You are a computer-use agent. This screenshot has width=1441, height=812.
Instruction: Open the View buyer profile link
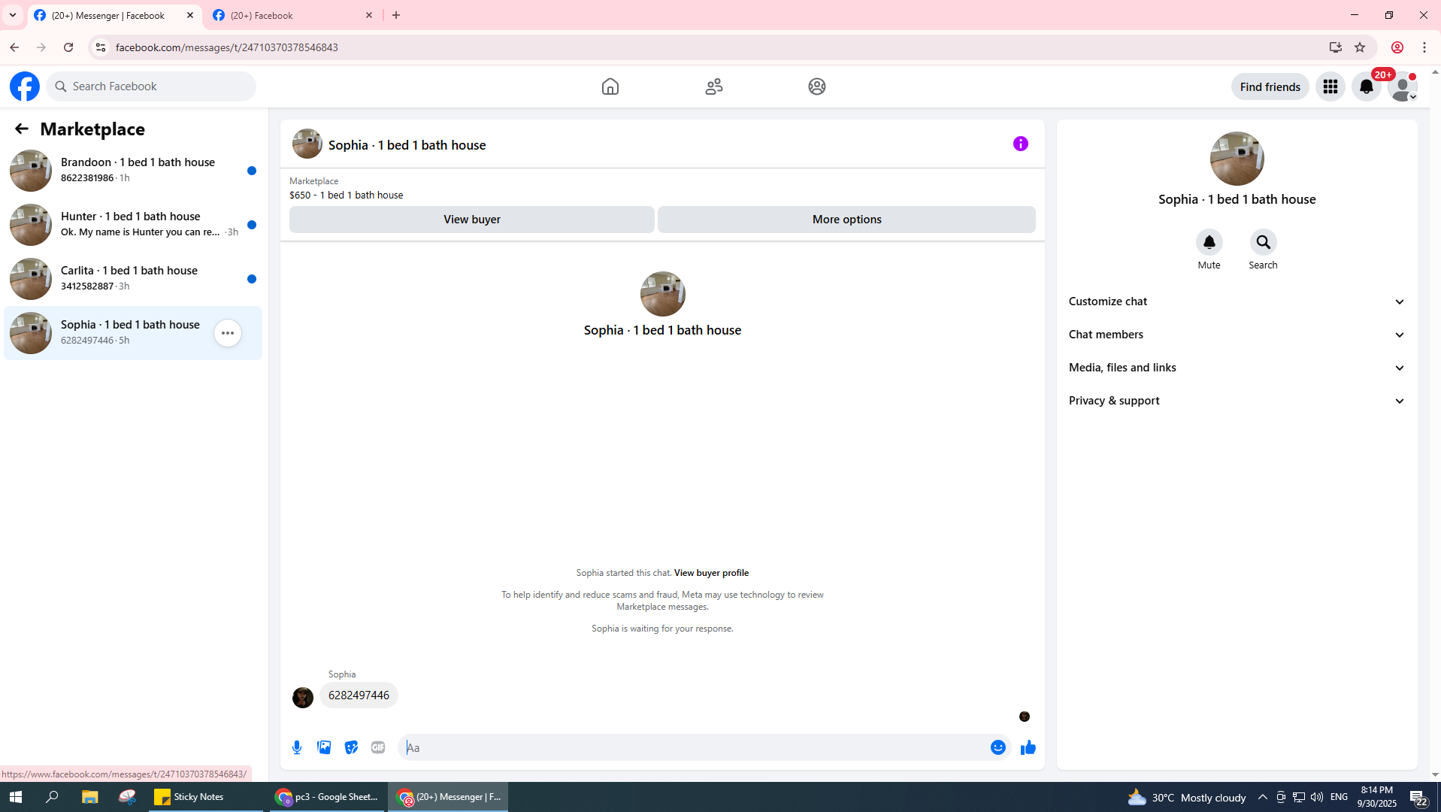tap(711, 573)
